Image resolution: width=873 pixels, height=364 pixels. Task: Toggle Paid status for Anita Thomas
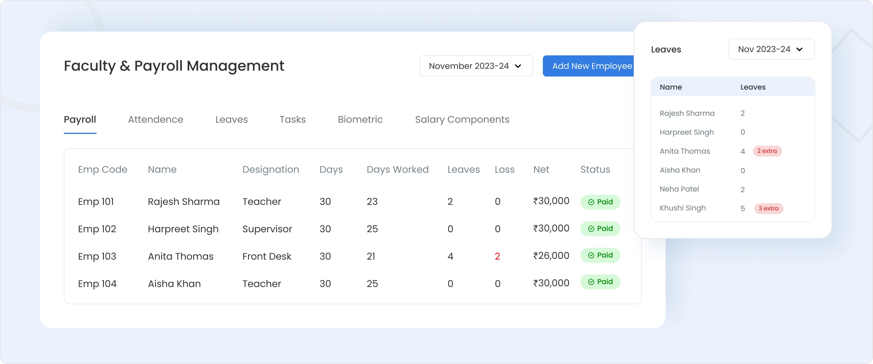(x=600, y=255)
